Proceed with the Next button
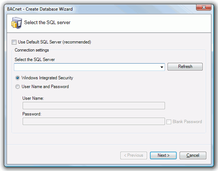The height and width of the screenshot is (171, 218). (x=163, y=155)
